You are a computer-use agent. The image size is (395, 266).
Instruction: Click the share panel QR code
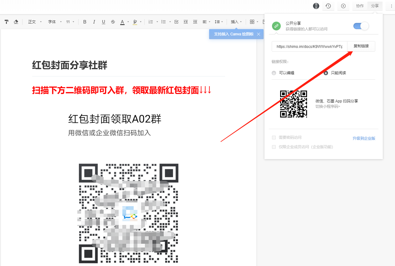294,104
